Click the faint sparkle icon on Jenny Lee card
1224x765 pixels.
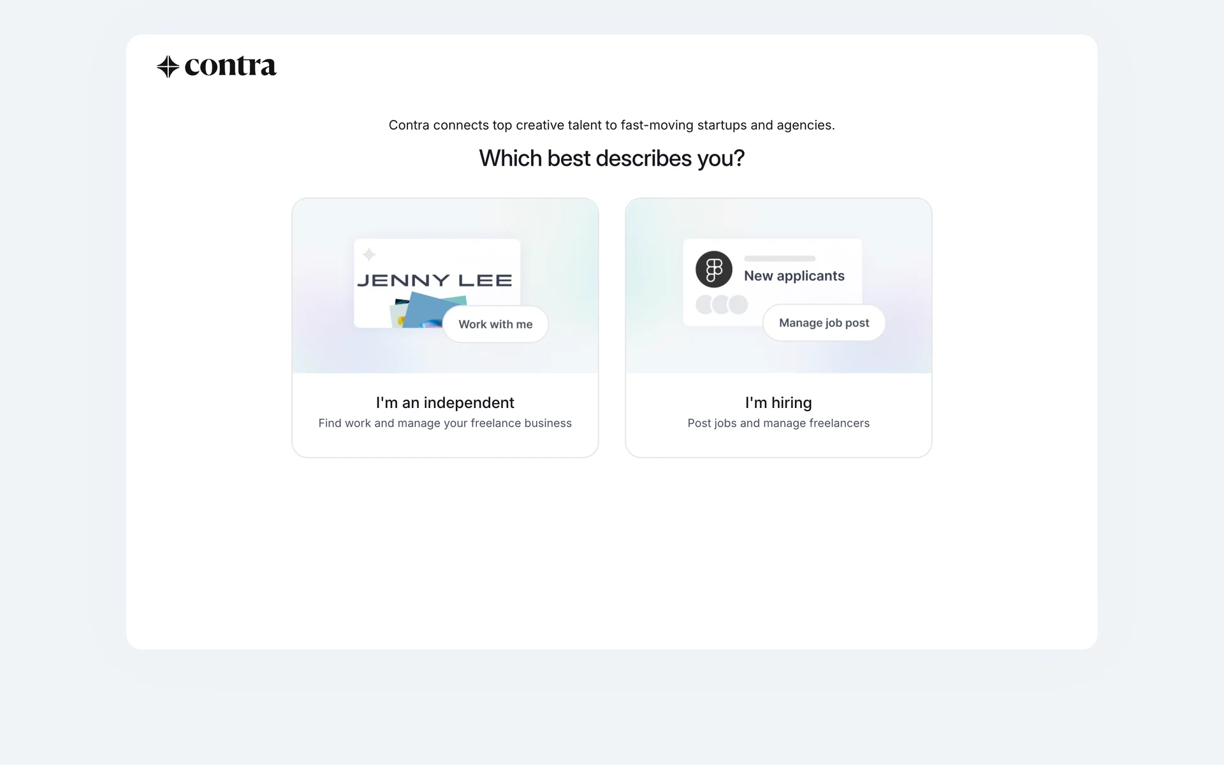(369, 255)
